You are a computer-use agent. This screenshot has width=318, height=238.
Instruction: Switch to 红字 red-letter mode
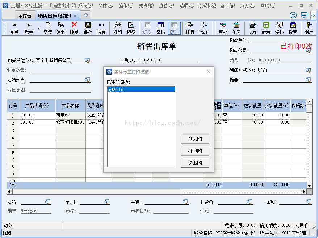pos(147,28)
